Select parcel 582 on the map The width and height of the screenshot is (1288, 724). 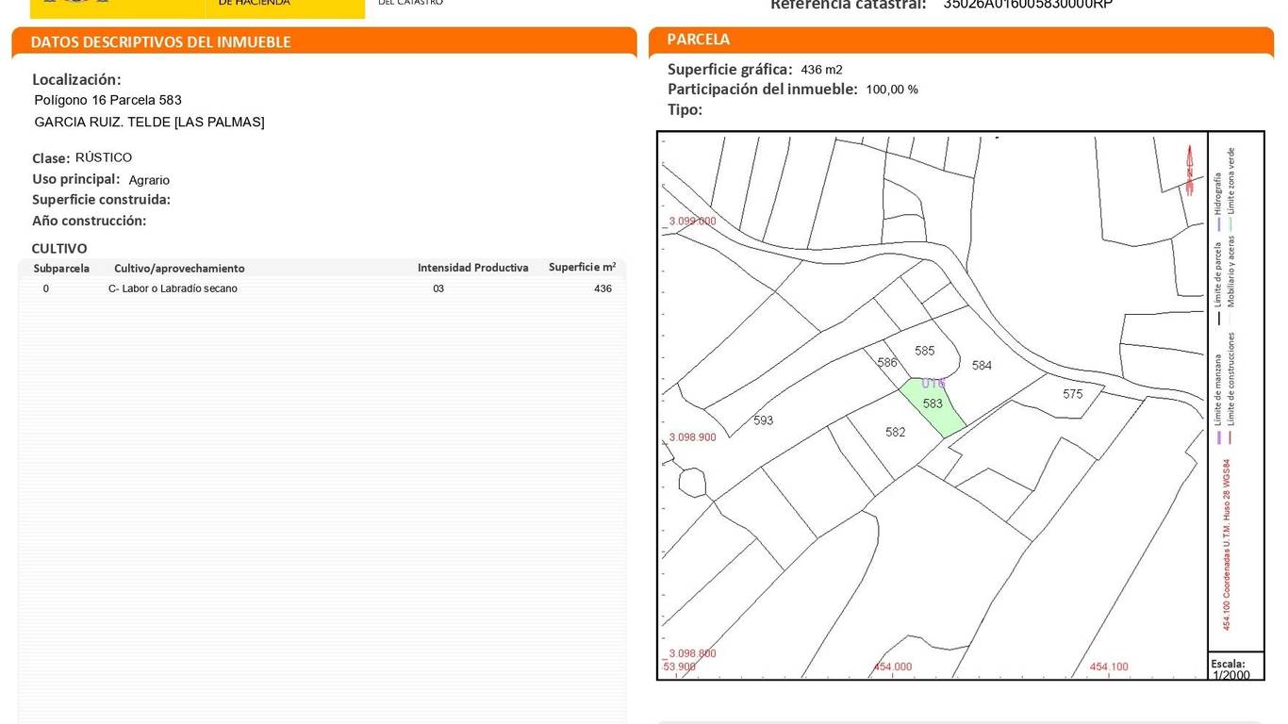[x=895, y=432]
